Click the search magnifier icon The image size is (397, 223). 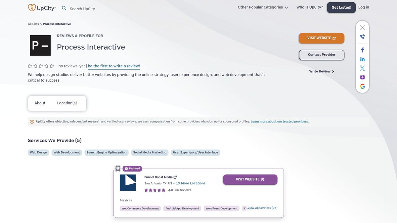pos(64,8)
